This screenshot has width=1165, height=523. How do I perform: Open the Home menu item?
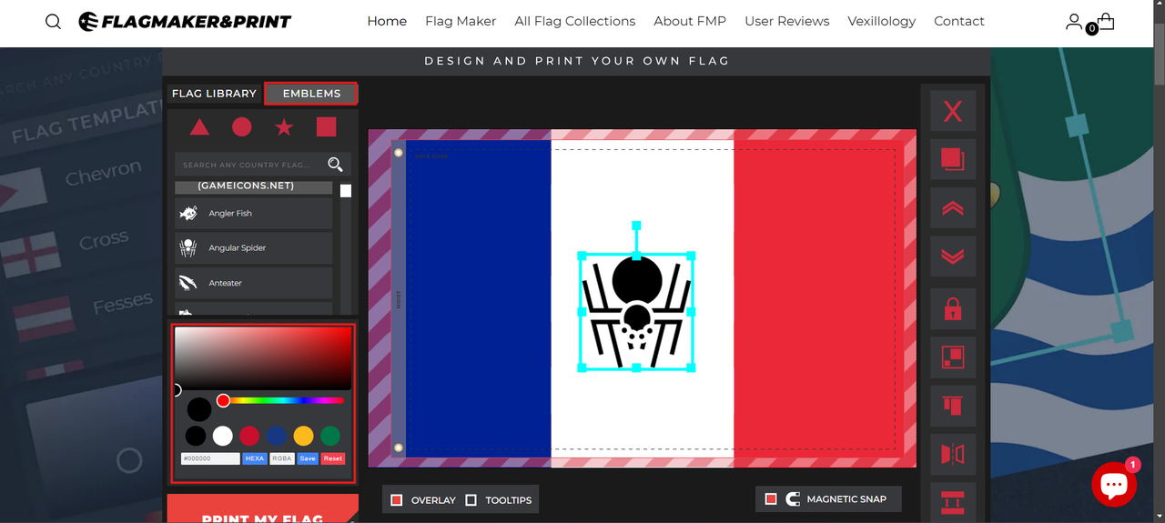[387, 21]
